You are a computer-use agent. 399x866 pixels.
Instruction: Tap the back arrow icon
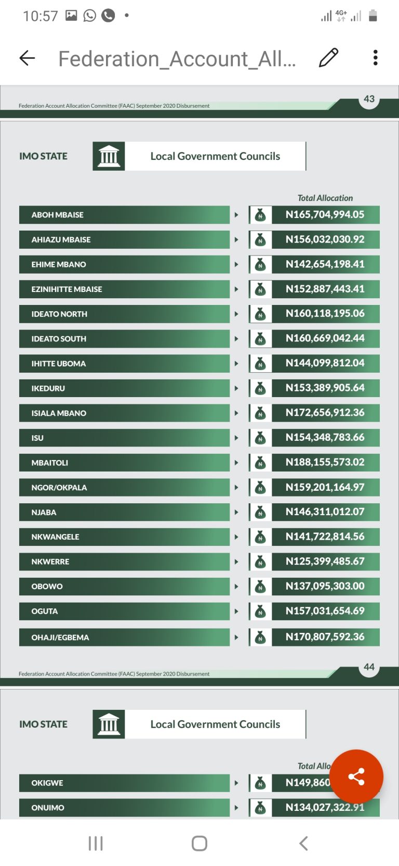coord(27,58)
